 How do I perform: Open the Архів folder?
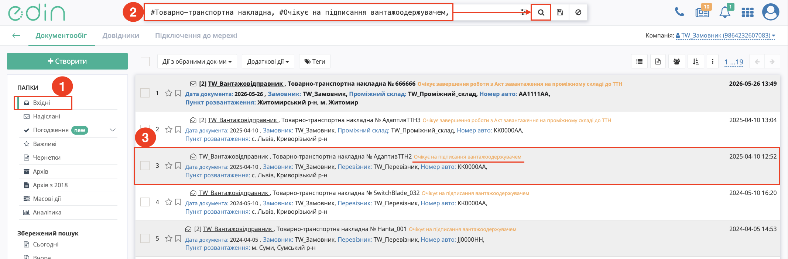[x=41, y=171]
